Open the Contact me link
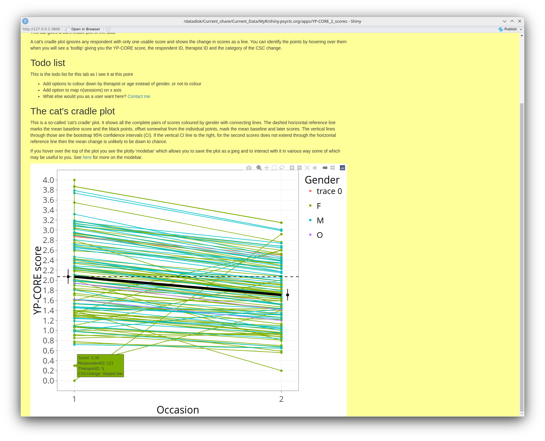 [139, 96]
